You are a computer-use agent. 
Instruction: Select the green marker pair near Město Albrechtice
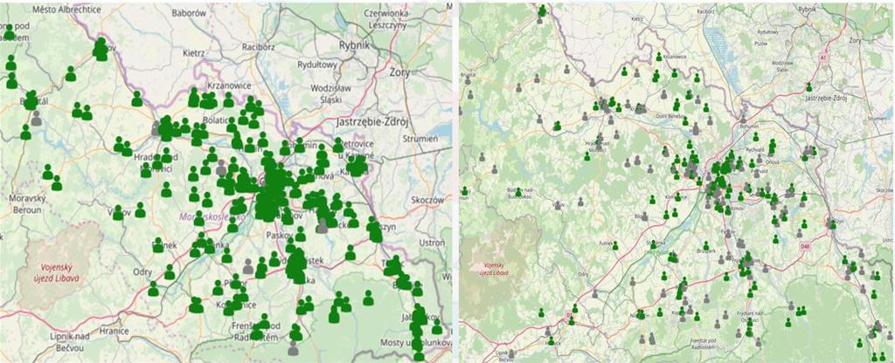101,51
